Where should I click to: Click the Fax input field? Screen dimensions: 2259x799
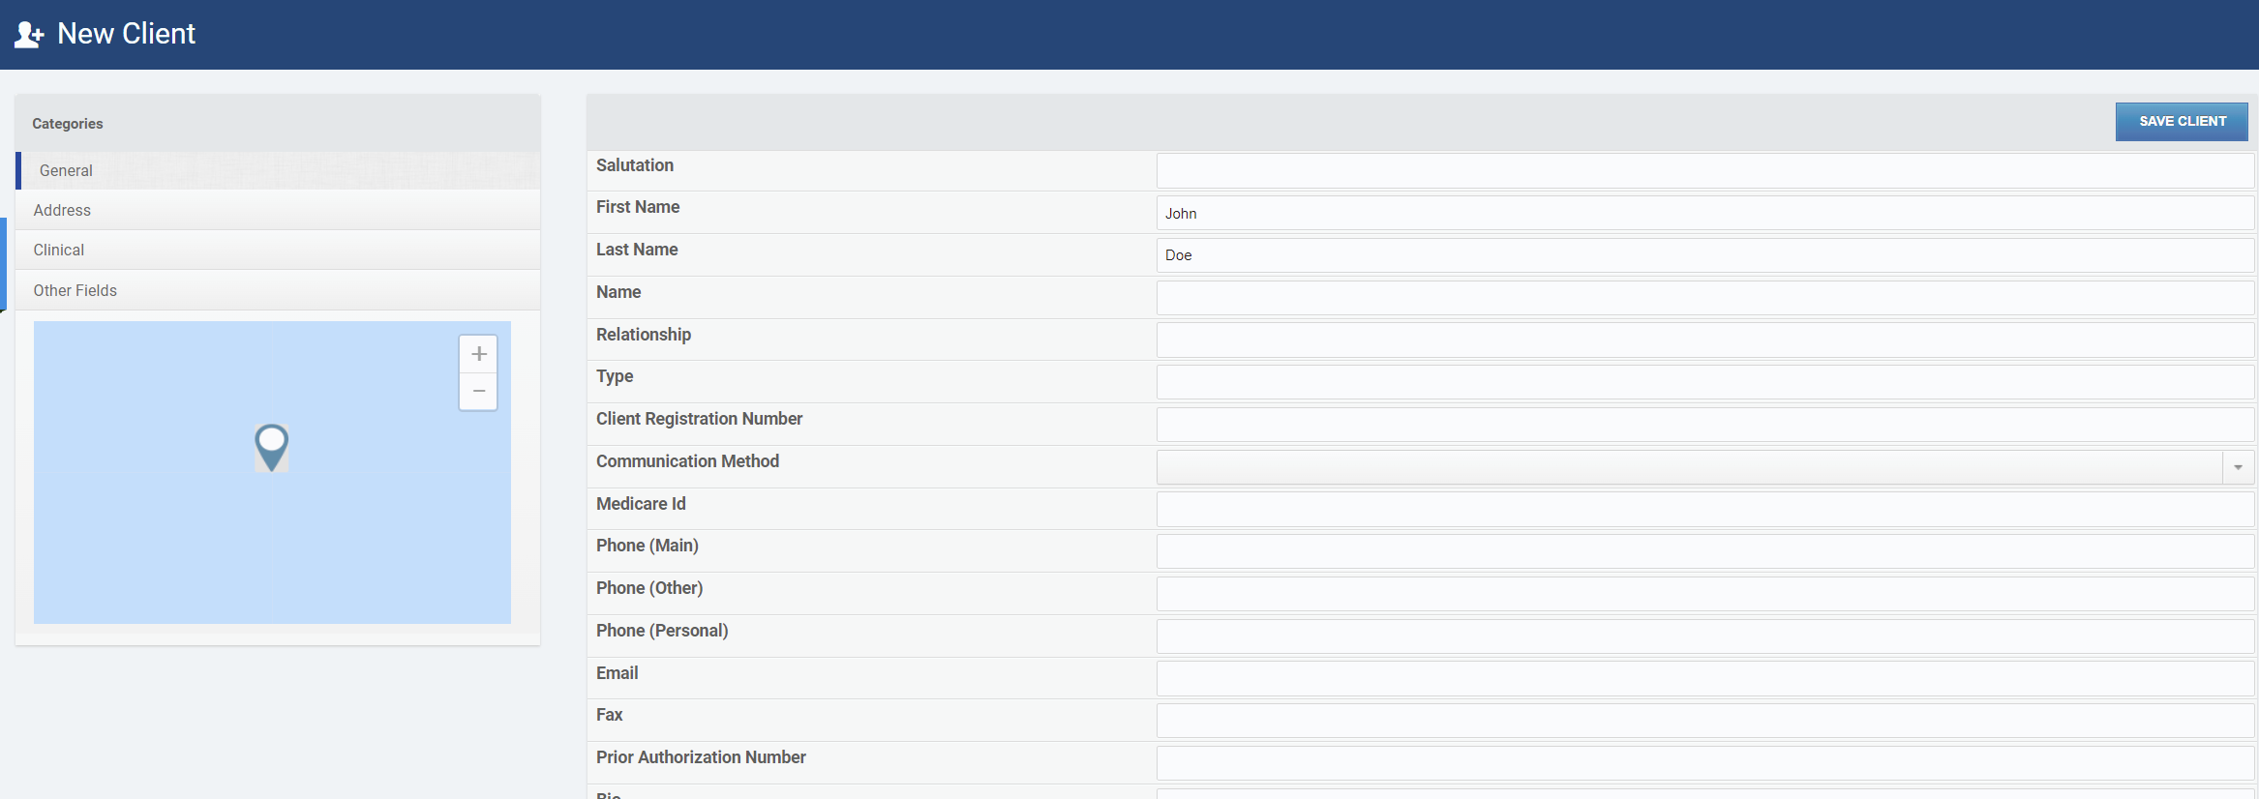tap(1703, 721)
